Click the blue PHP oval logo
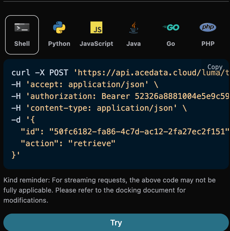The image size is (230, 231). (208, 27)
